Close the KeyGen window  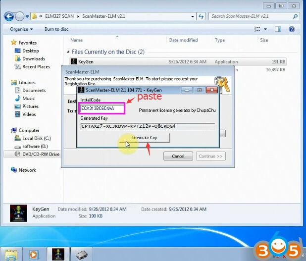coord(212,90)
